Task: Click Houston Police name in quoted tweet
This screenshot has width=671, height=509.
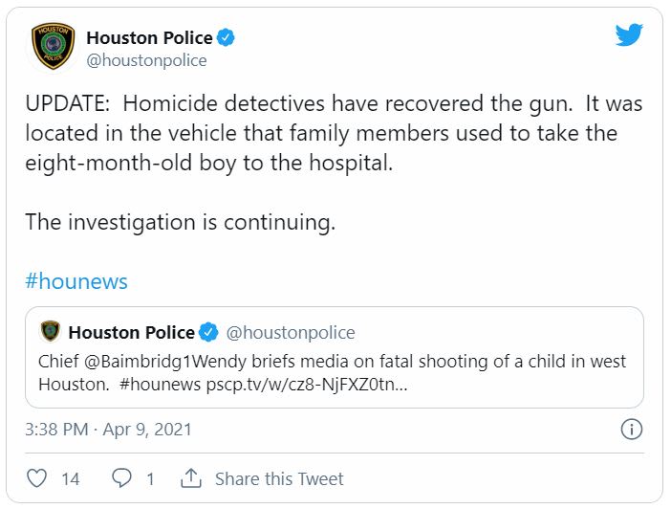Action: pyautogui.click(x=131, y=333)
